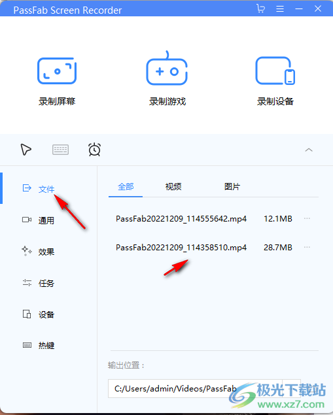Image resolution: width=333 pixels, height=415 pixels.
Task: Click the camera icon beside 通用
Action: 27,220
